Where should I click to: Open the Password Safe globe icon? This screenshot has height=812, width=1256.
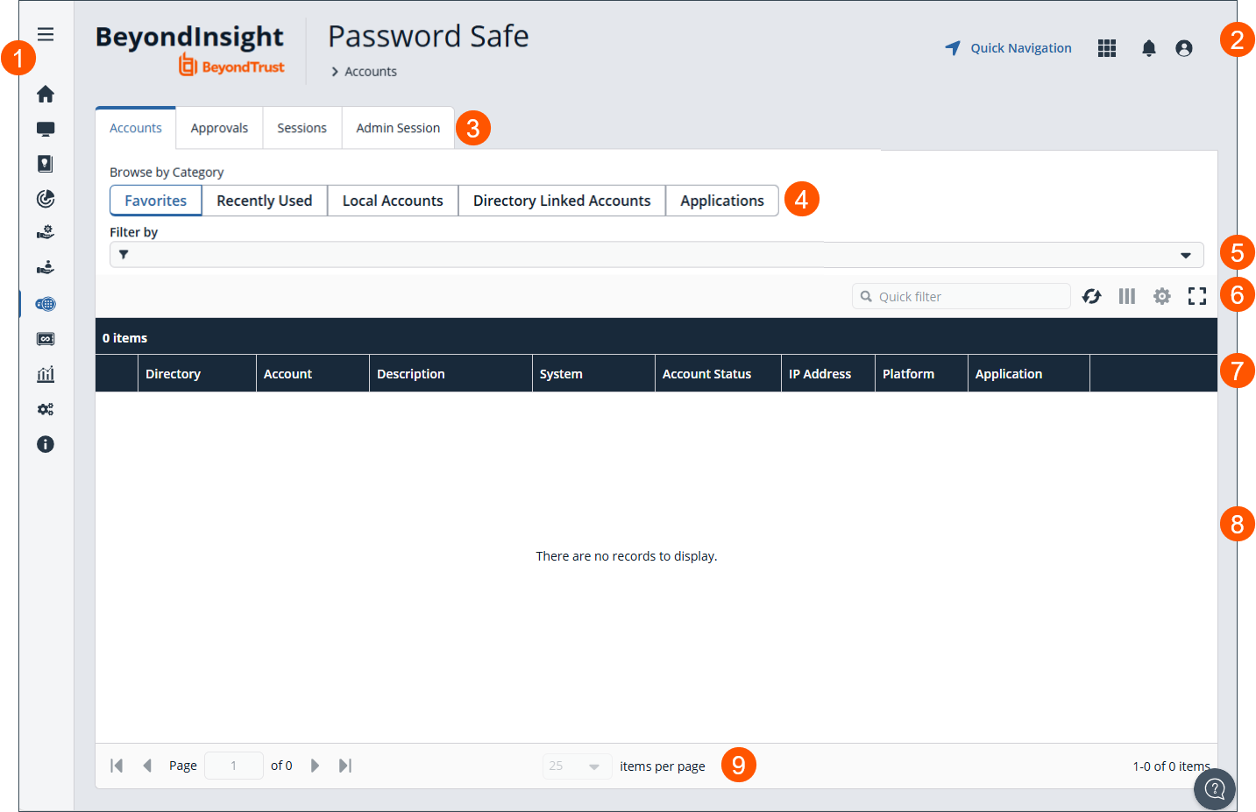coord(46,304)
